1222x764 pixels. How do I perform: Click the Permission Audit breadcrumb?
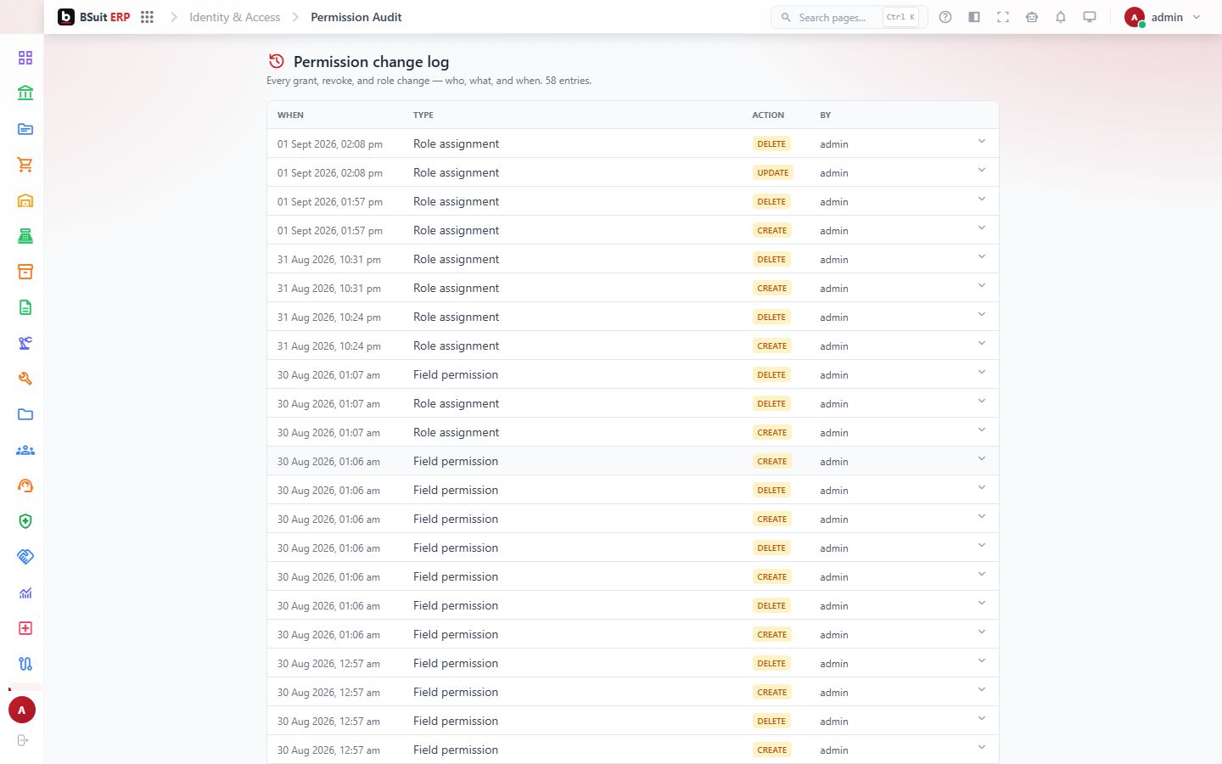pyautogui.click(x=356, y=17)
